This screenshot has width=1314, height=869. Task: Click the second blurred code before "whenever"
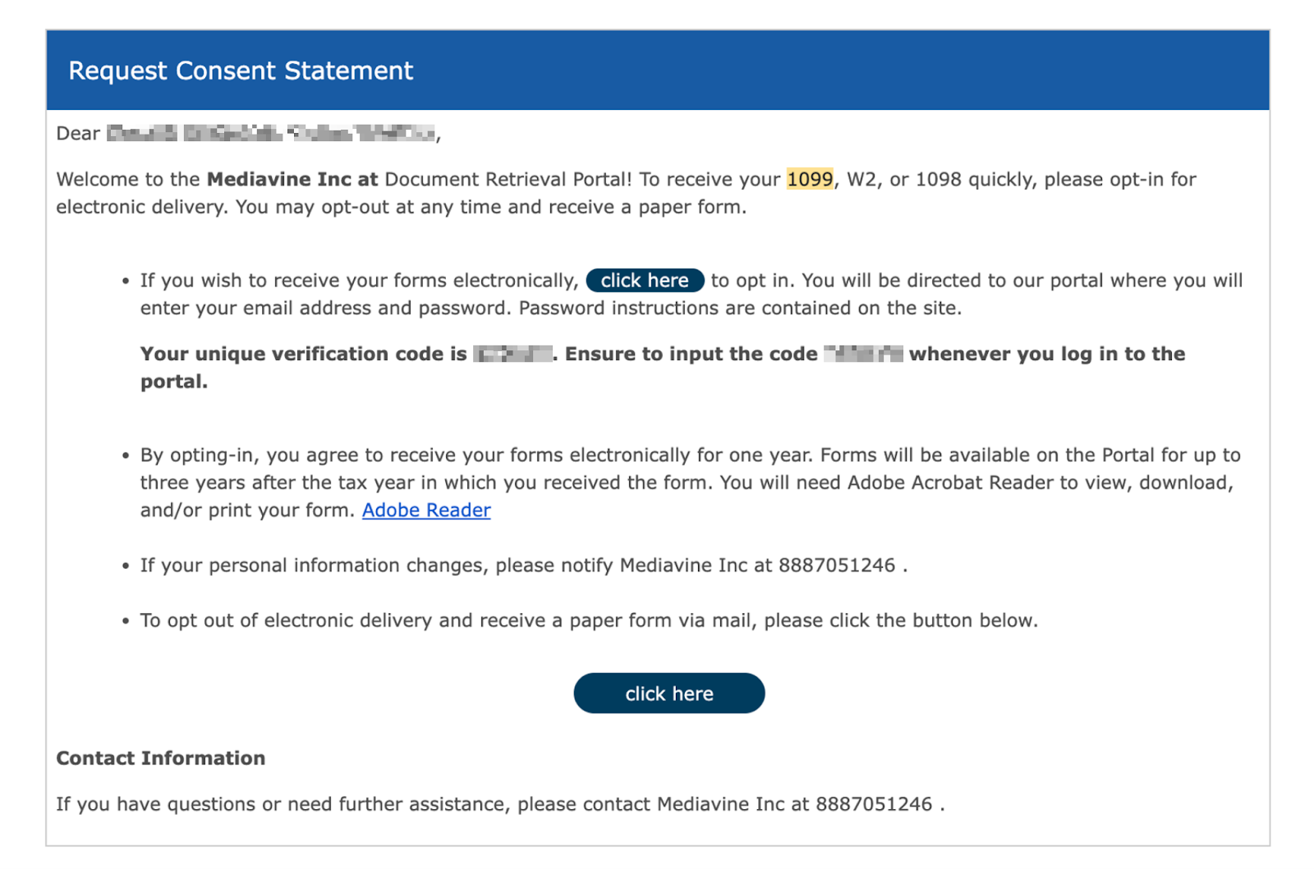[863, 354]
